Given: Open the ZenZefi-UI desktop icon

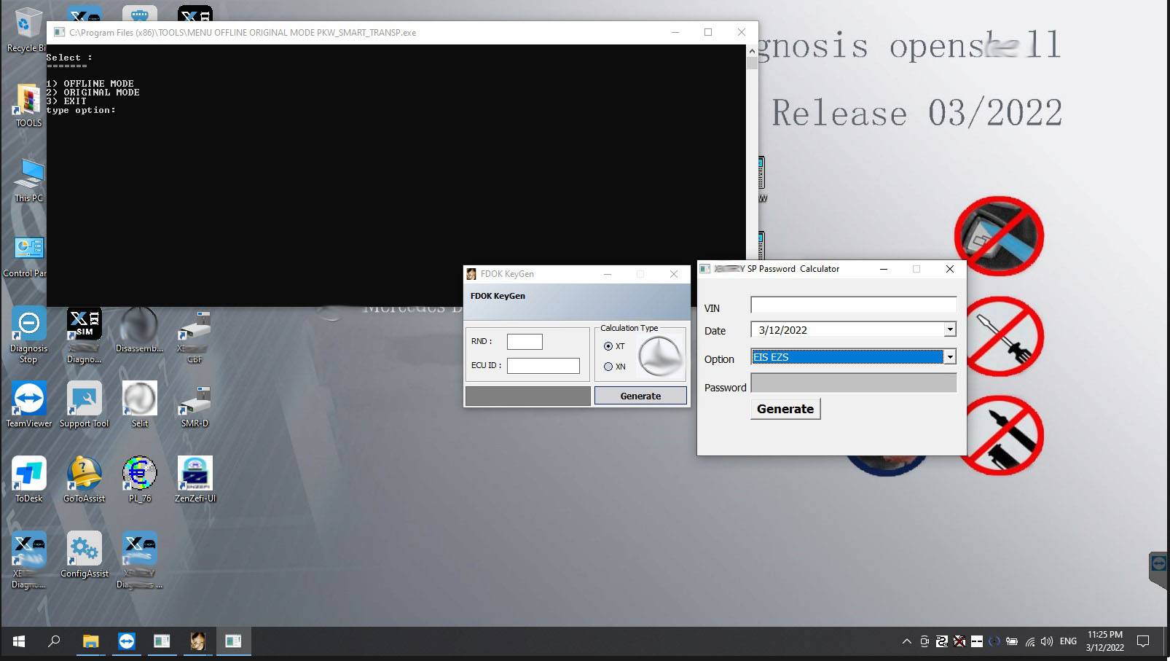Looking at the screenshot, I should coord(195,474).
